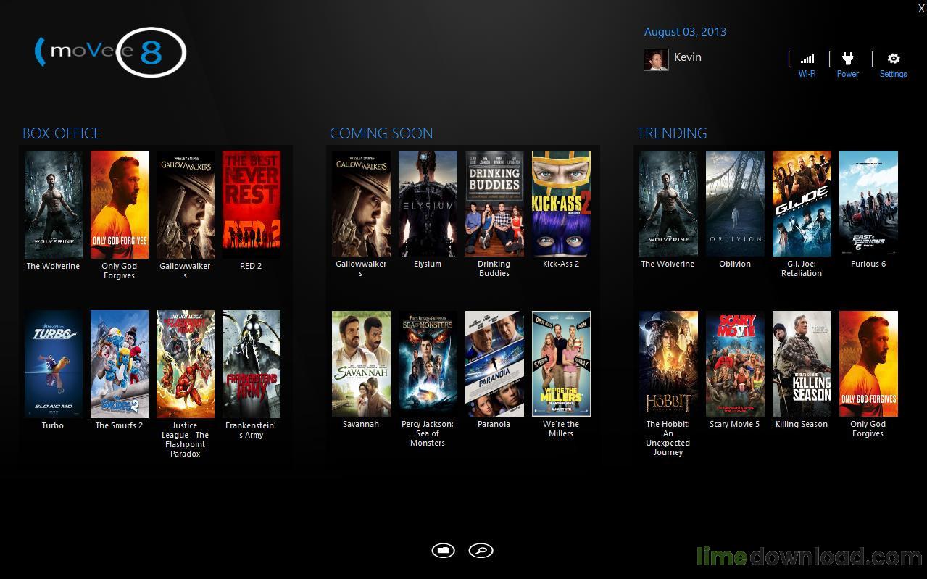This screenshot has width=927, height=579.
Task: Click the "Kick-Ass 2" title text
Action: coord(561,264)
